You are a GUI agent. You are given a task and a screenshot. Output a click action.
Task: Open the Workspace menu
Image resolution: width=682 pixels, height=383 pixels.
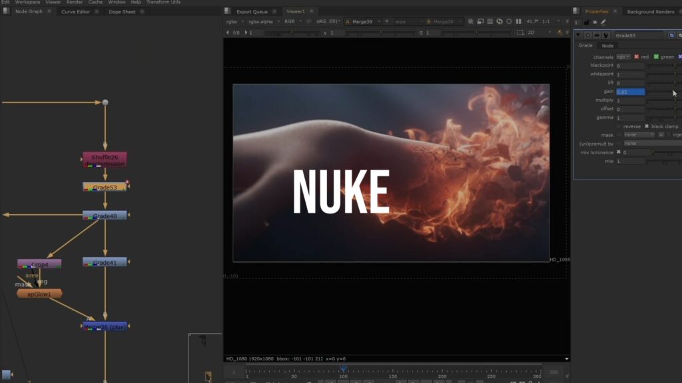click(27, 2)
